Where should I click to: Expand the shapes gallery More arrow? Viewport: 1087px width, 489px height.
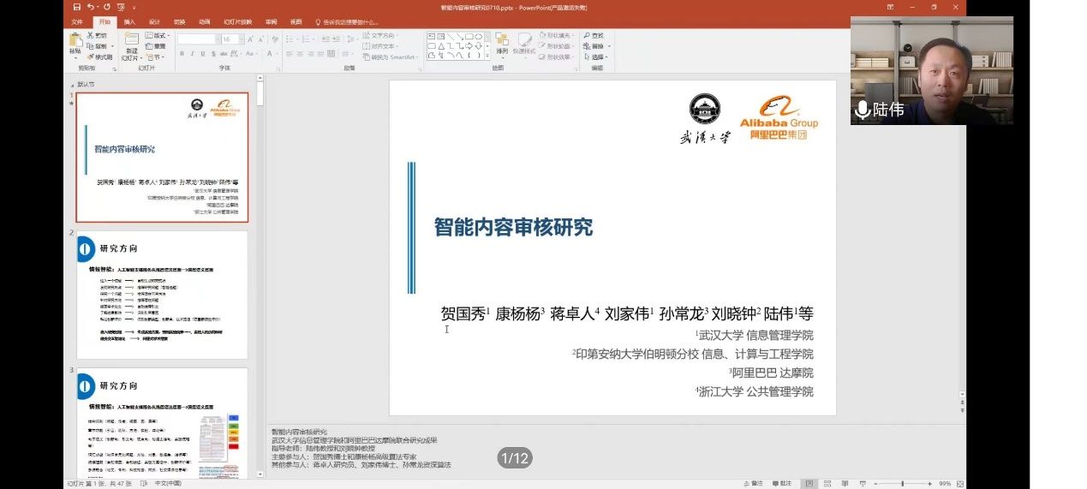[487, 56]
